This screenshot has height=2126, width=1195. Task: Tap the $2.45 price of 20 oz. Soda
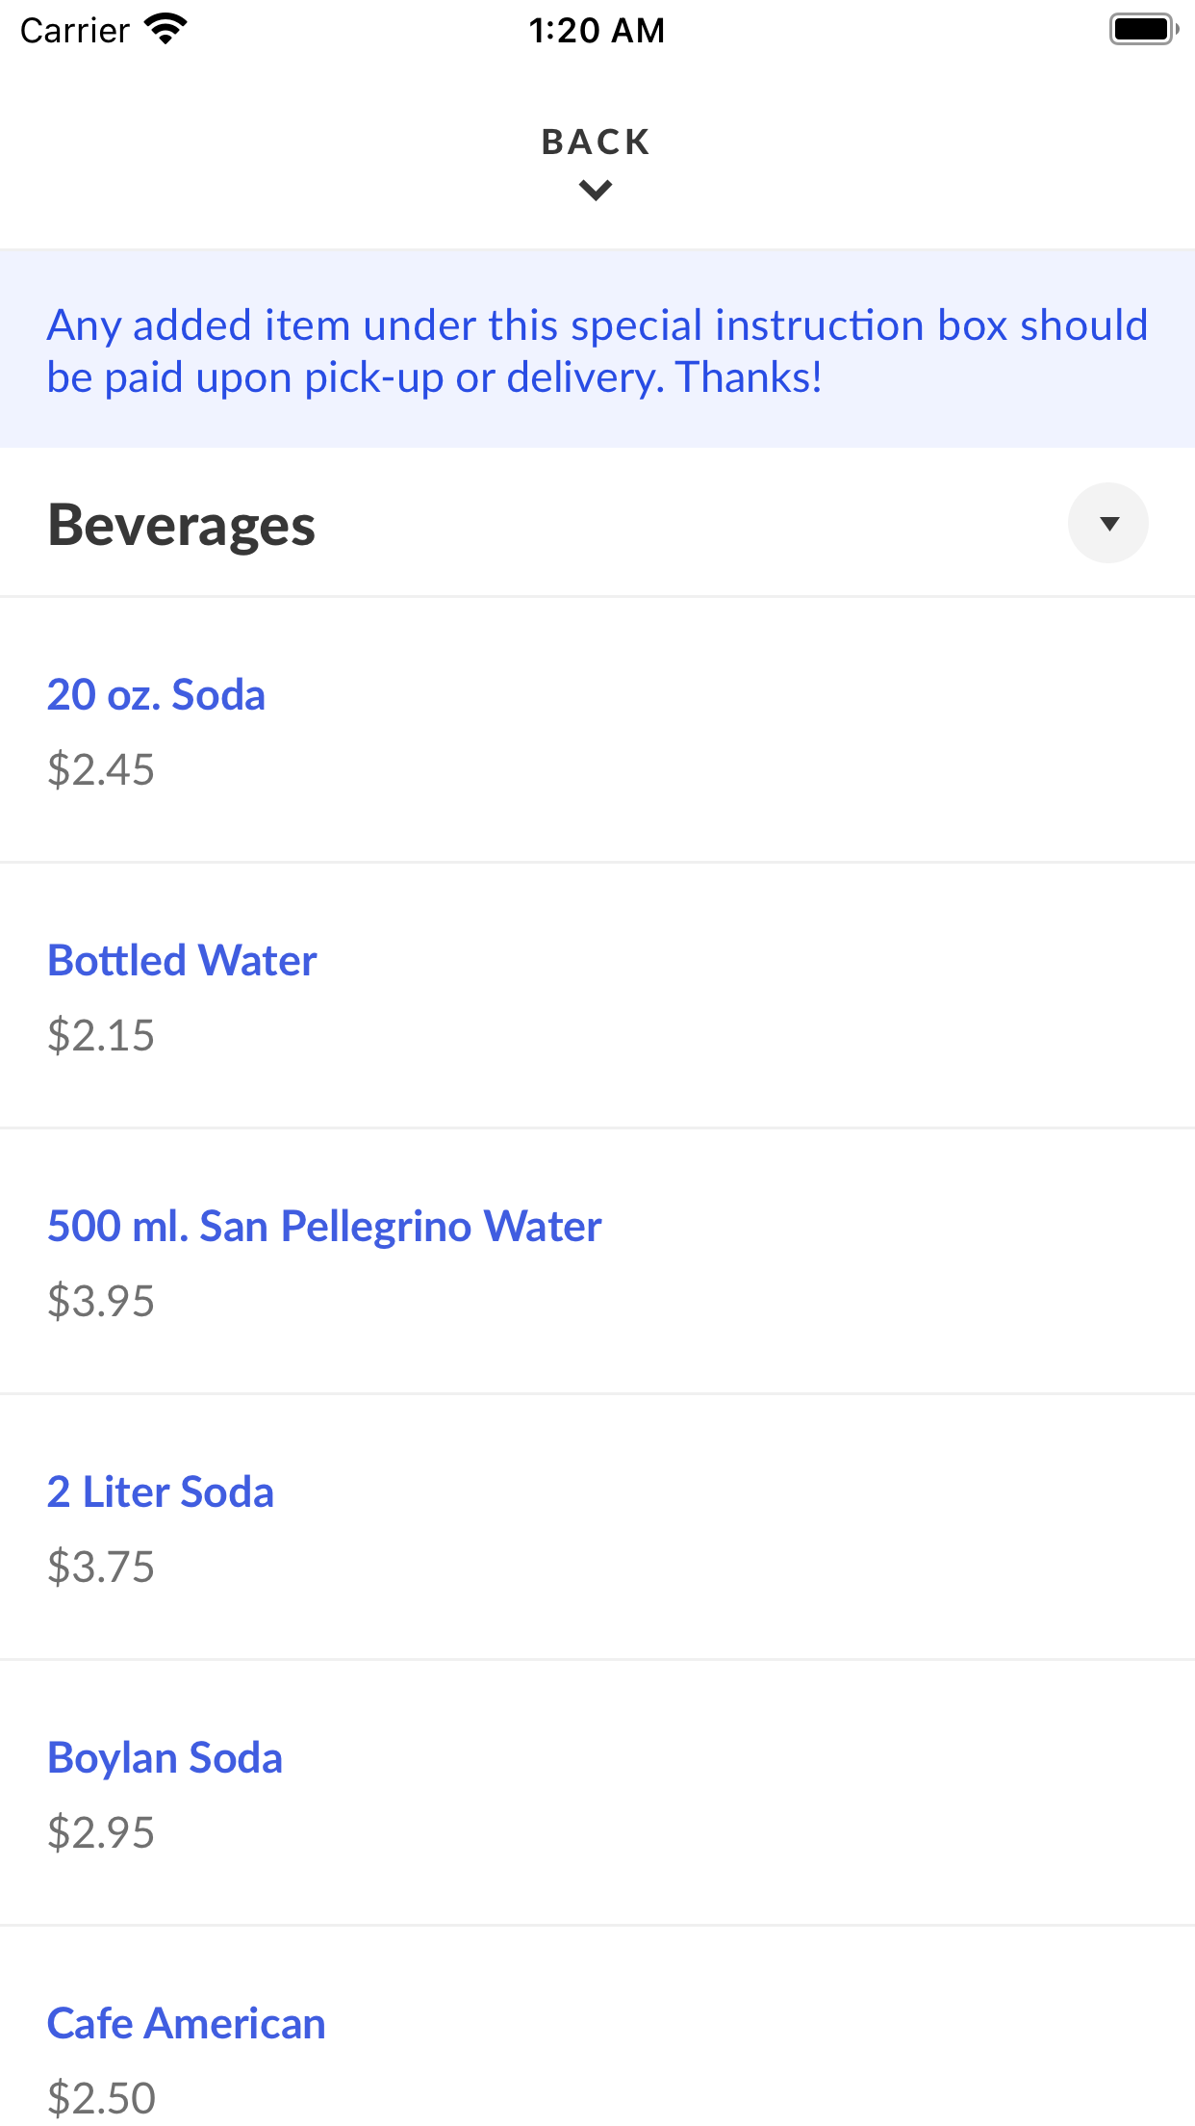(101, 770)
